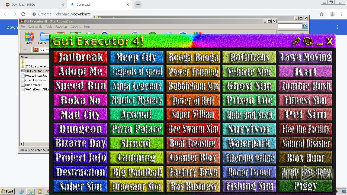Click the Fishing Sim button

(x=249, y=186)
